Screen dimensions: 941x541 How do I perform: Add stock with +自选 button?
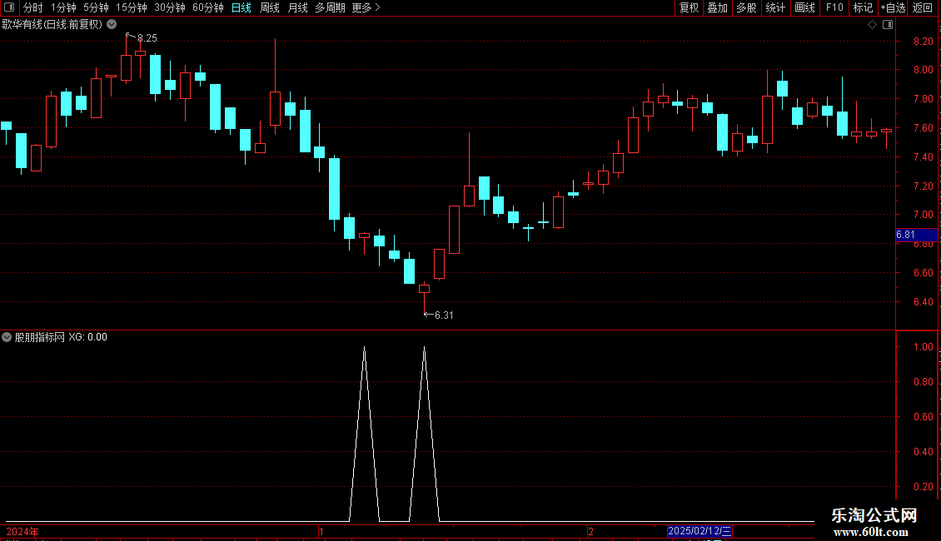(893, 7)
